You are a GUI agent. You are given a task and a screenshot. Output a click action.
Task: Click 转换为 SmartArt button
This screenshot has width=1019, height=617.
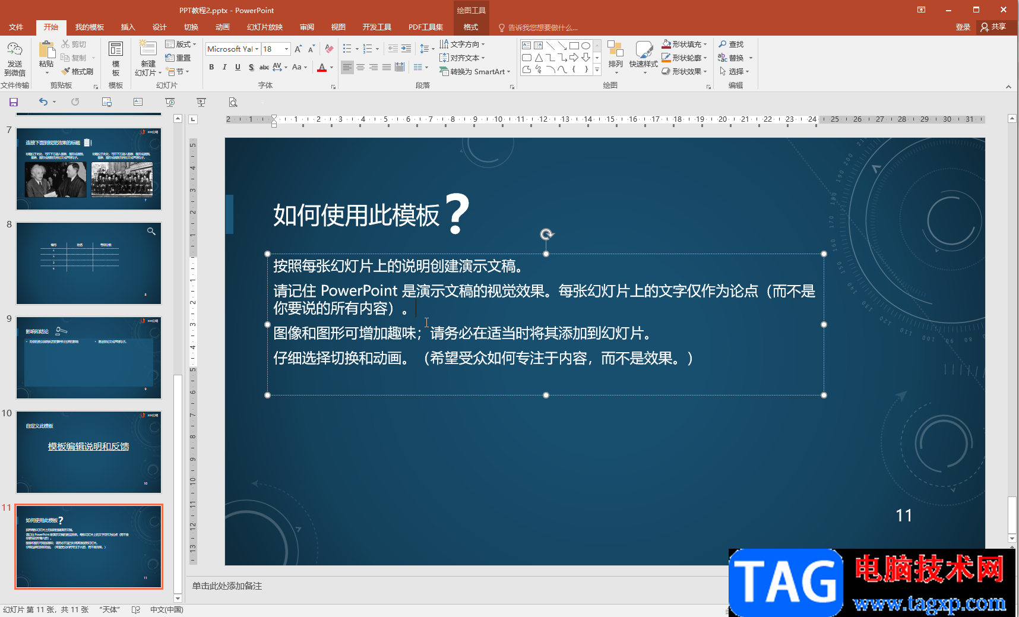click(475, 71)
